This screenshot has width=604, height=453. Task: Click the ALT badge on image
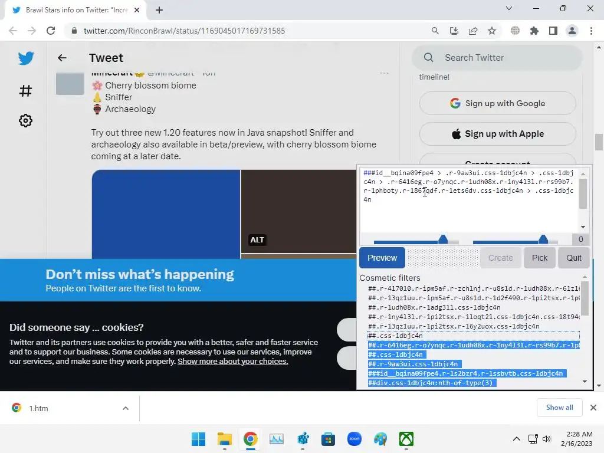[x=257, y=240]
